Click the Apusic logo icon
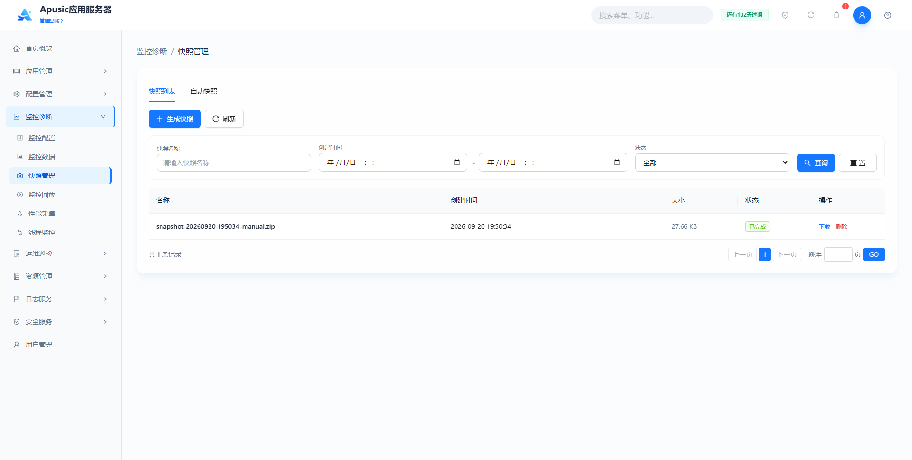The height and width of the screenshot is (460, 912). (25, 15)
